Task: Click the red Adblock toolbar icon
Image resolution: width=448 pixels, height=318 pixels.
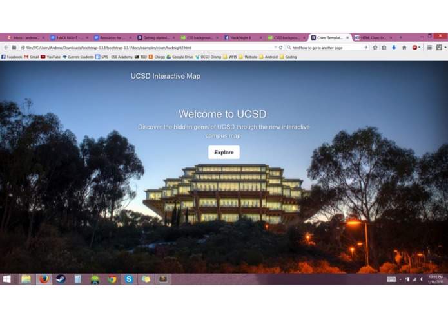Action: [x=415, y=48]
